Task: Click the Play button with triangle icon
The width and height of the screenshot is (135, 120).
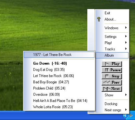Action: (112, 64)
